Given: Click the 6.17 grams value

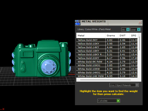Looking at the screenshot, I should point(109,58).
